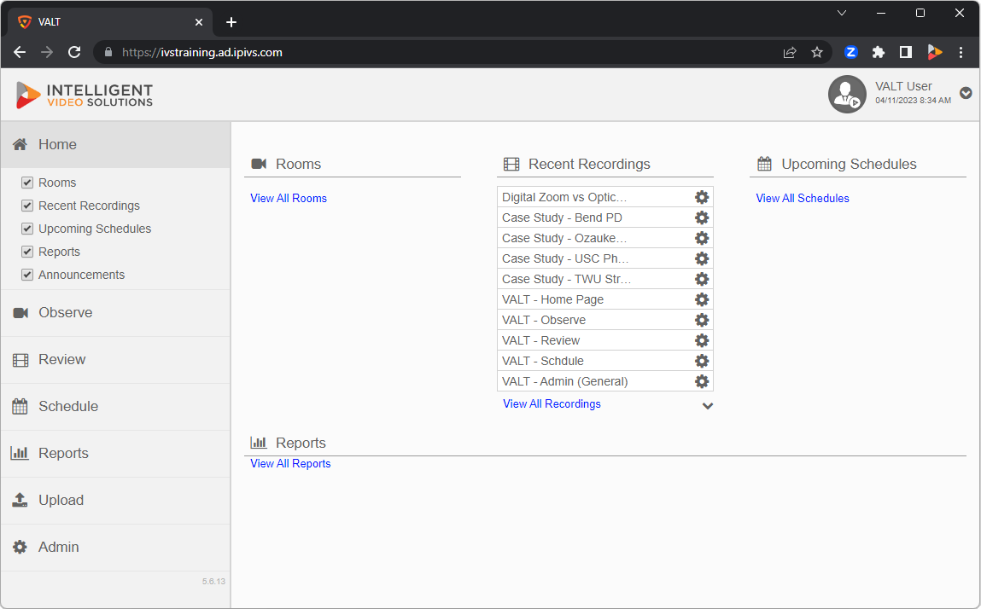Screen dimensions: 981x609
Task: Go back to the previous page
Action: pos(20,53)
